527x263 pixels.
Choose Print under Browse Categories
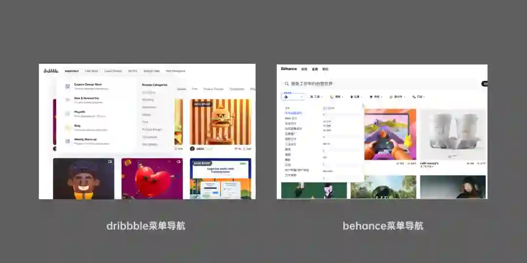coord(145,122)
